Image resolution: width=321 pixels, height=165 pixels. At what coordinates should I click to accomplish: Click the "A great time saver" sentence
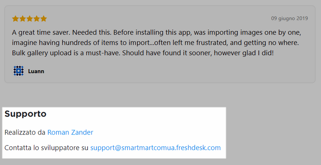click(x=41, y=33)
